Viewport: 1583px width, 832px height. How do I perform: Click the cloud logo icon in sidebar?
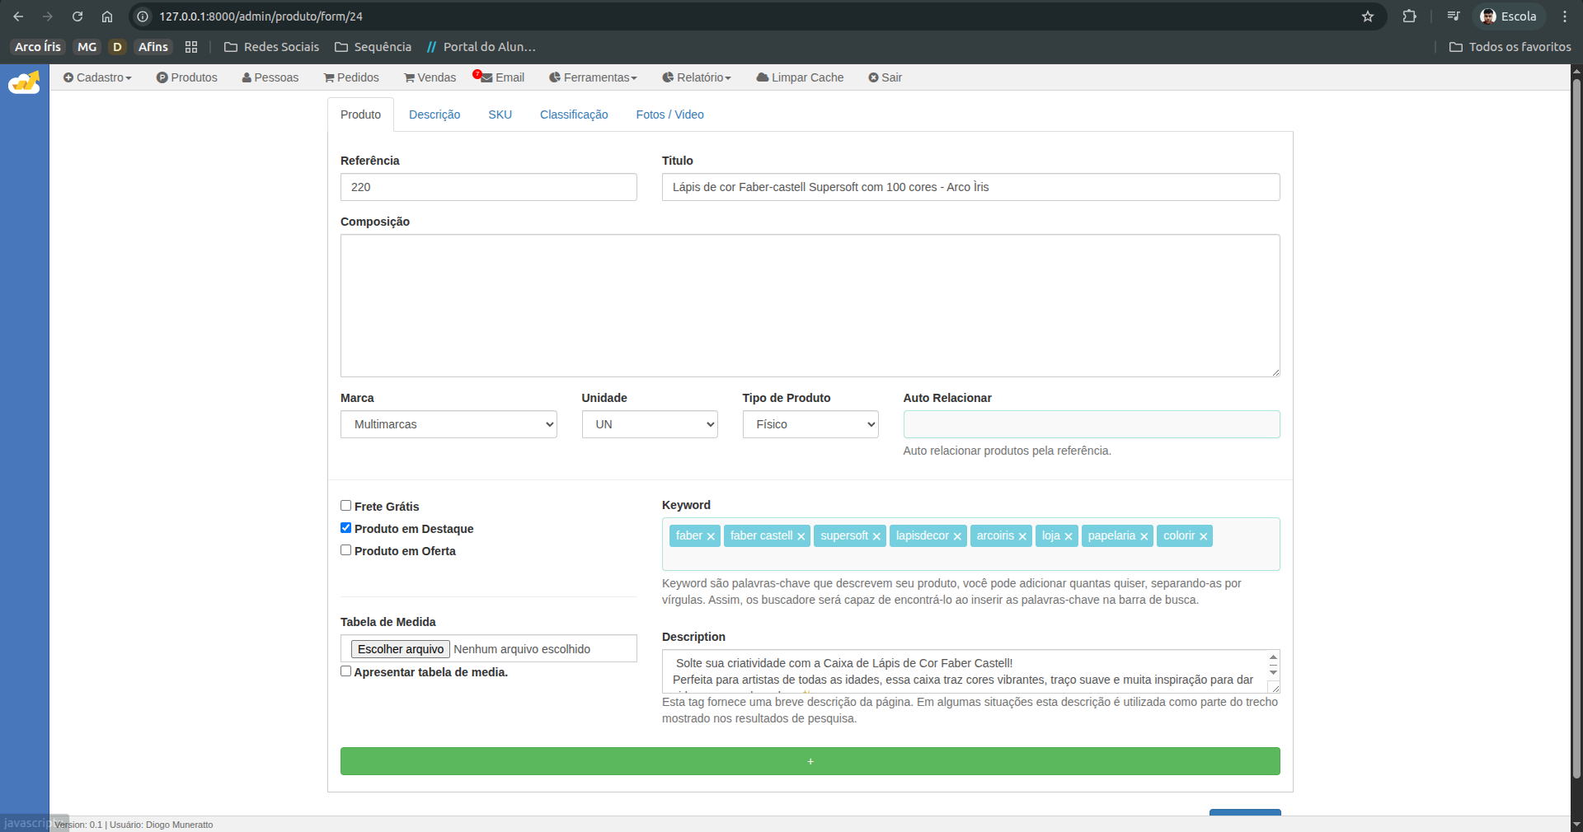[x=24, y=82]
